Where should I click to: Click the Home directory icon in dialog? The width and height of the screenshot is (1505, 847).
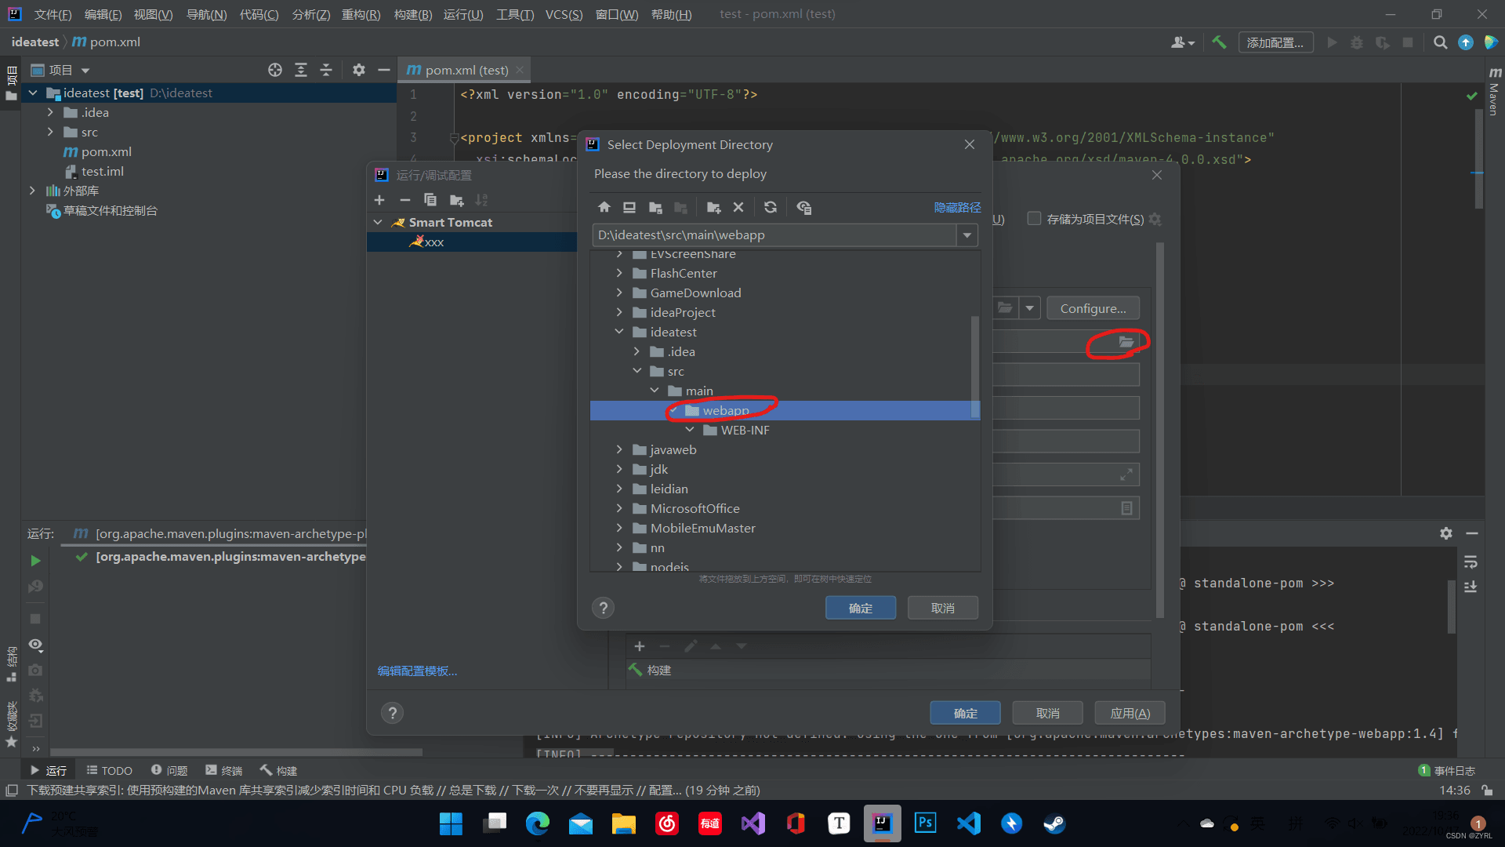tap(604, 208)
